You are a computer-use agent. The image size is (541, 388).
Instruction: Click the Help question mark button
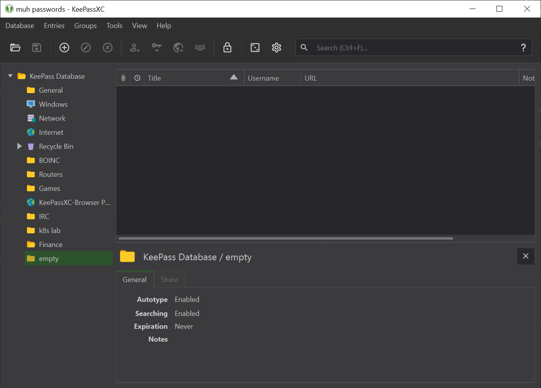(x=523, y=47)
